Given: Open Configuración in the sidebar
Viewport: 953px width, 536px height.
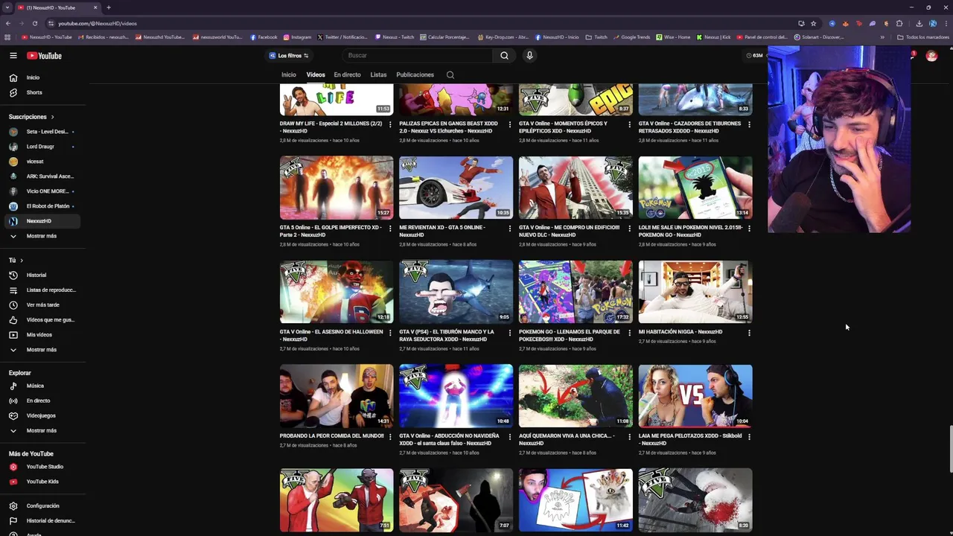Looking at the screenshot, I should 43,505.
